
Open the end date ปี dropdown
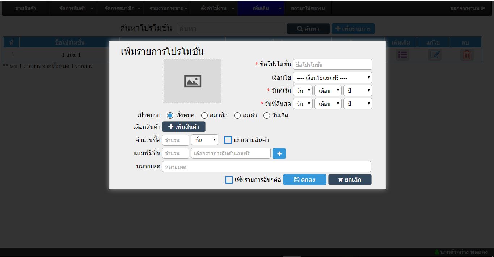click(x=358, y=104)
